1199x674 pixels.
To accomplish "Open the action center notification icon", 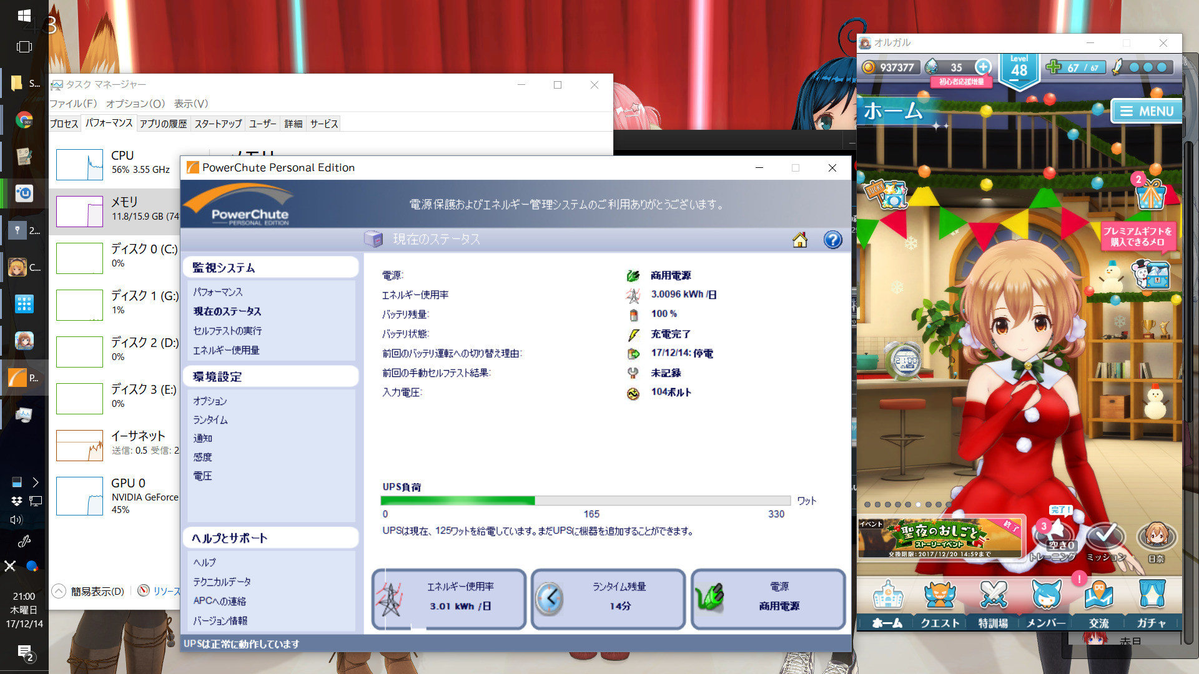I will (x=24, y=652).
